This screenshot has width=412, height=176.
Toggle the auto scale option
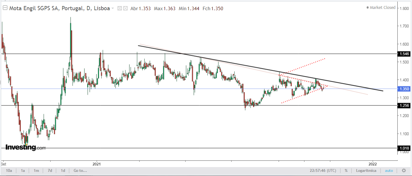tap(389, 171)
